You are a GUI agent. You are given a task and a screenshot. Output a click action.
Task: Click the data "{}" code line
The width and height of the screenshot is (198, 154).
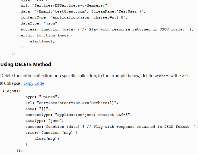(38, 109)
